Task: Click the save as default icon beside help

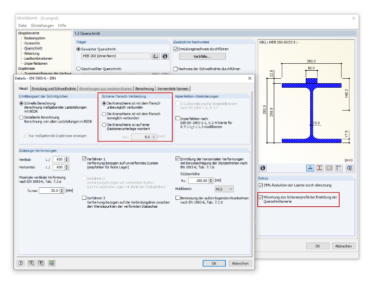Action: point(41,263)
